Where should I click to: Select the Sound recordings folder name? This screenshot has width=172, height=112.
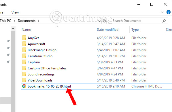41,74
